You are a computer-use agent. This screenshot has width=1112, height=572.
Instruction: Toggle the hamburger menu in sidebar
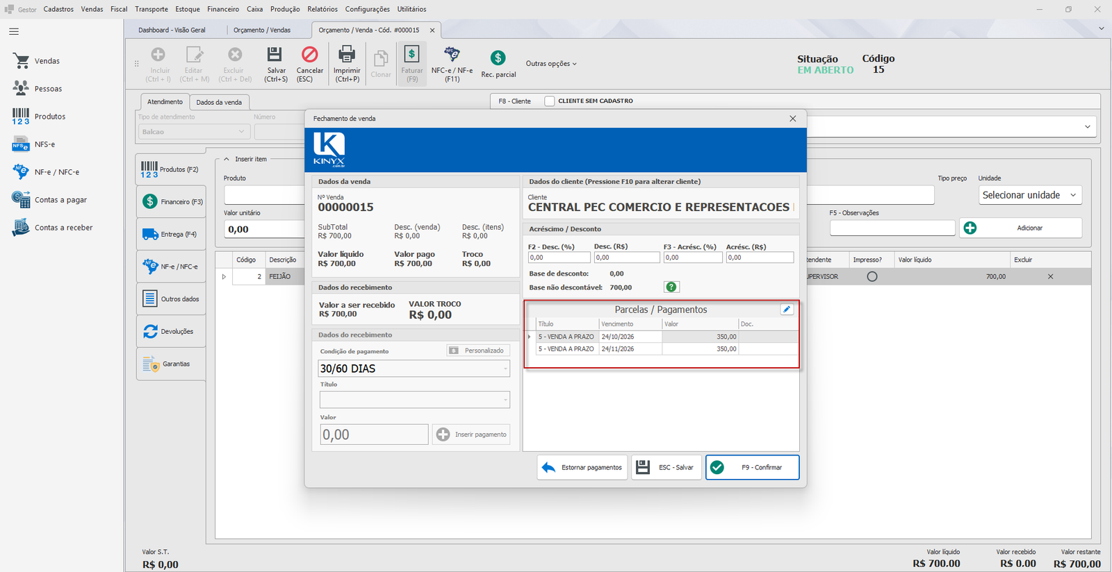tap(14, 31)
